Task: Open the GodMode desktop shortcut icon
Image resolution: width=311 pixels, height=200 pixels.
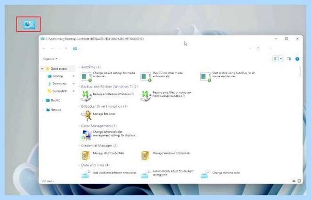Action: [29, 24]
